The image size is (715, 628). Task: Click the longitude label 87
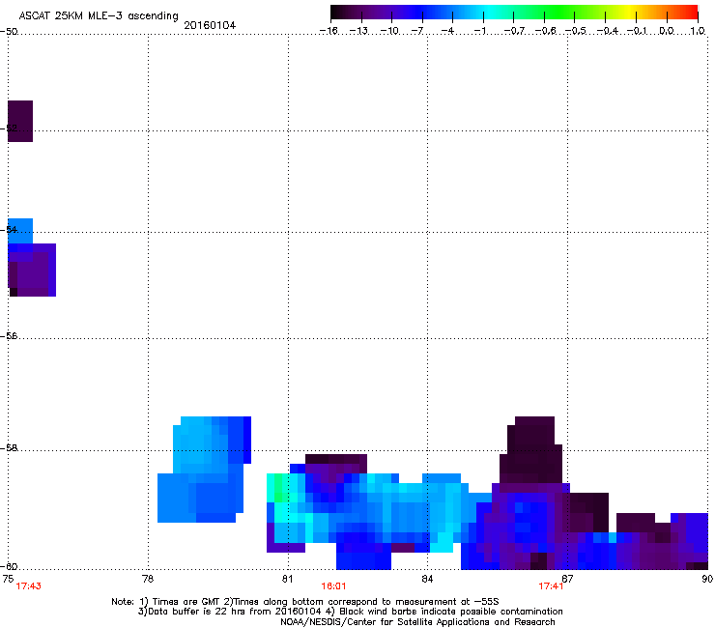[567, 579]
